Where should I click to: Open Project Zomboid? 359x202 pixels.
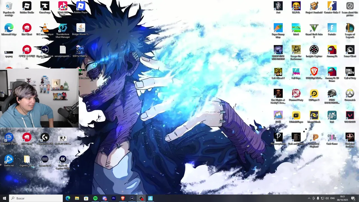[x=314, y=8]
